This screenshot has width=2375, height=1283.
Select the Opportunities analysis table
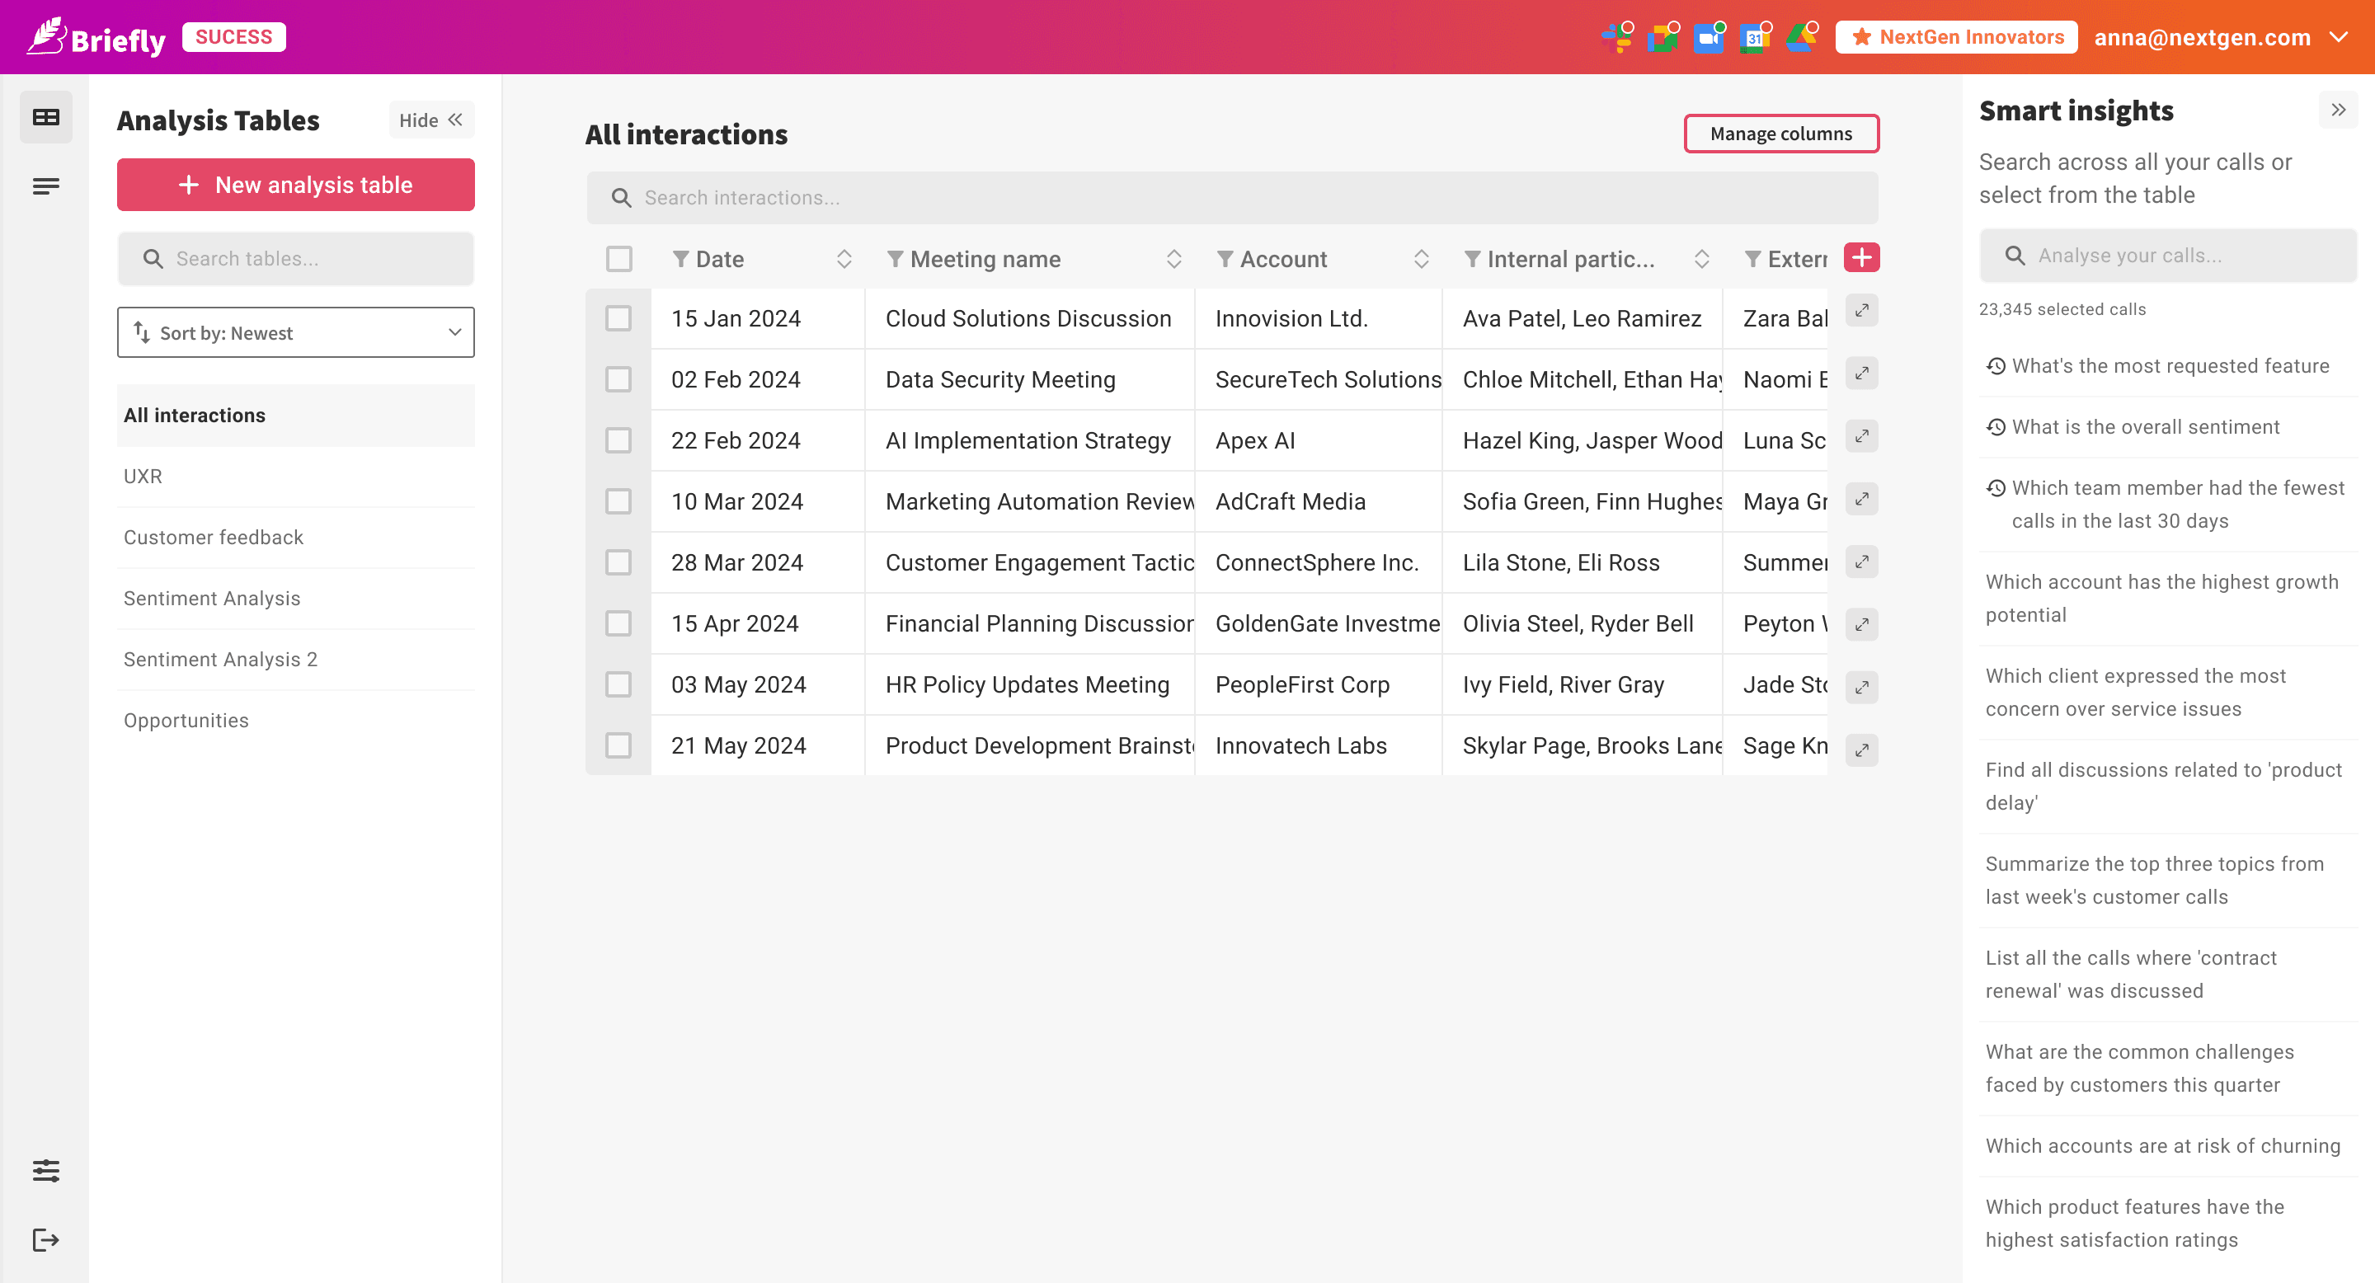186,721
